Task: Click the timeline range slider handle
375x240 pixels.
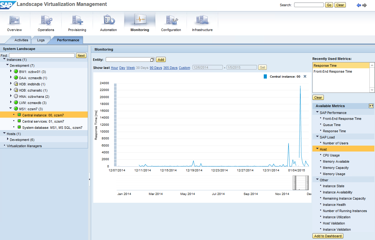Action: coord(300,183)
